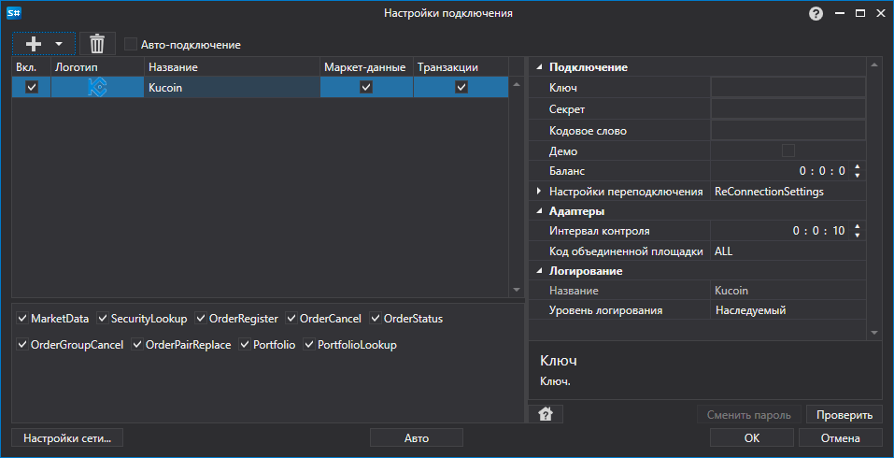Open the help question mark icon

point(816,14)
